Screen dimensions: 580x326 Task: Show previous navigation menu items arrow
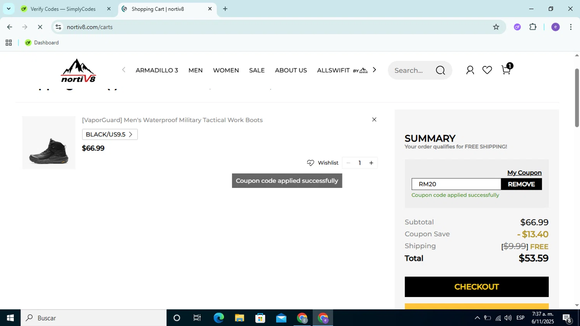124,70
